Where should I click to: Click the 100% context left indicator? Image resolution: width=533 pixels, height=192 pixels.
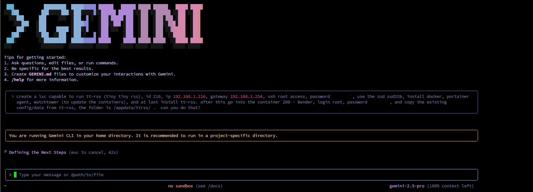point(450,186)
